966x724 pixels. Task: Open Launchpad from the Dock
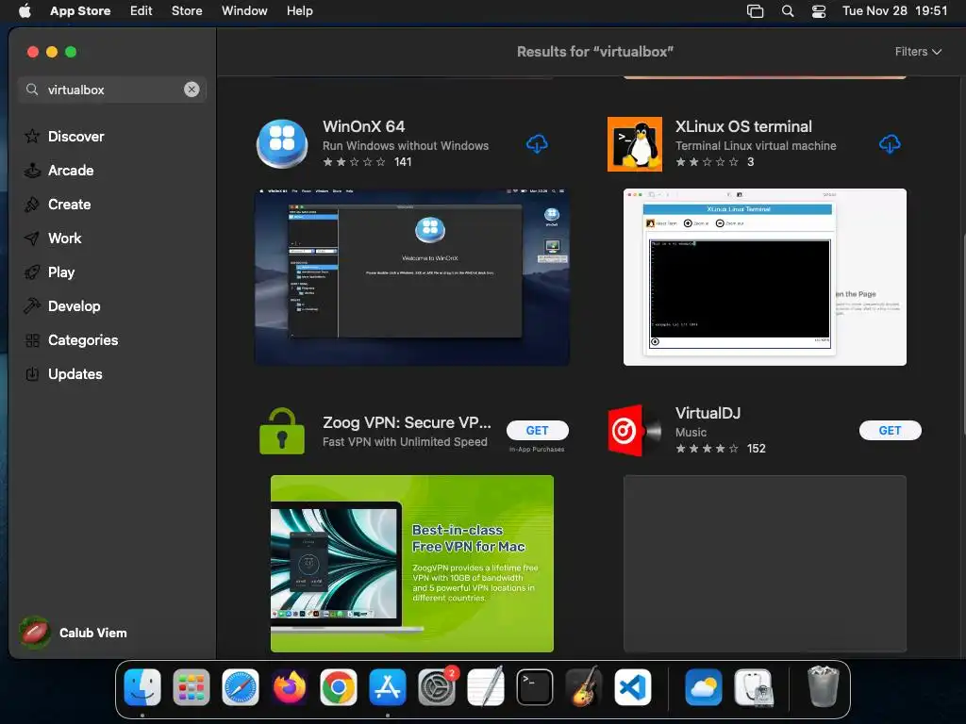191,687
